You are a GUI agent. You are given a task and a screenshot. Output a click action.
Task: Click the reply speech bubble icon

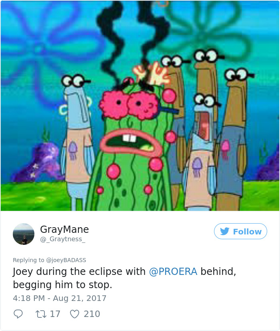(18, 314)
